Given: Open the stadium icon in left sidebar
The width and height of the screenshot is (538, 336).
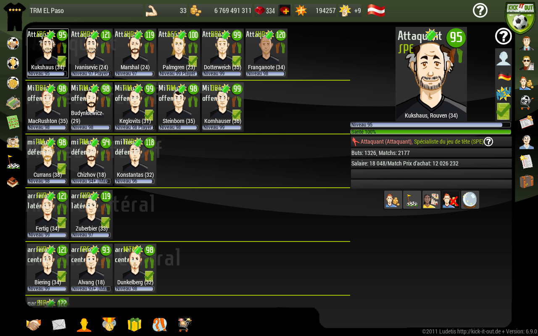Looking at the screenshot, I should coord(13,102).
